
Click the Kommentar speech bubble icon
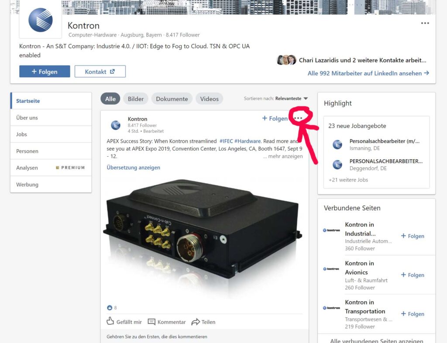pyautogui.click(x=151, y=322)
